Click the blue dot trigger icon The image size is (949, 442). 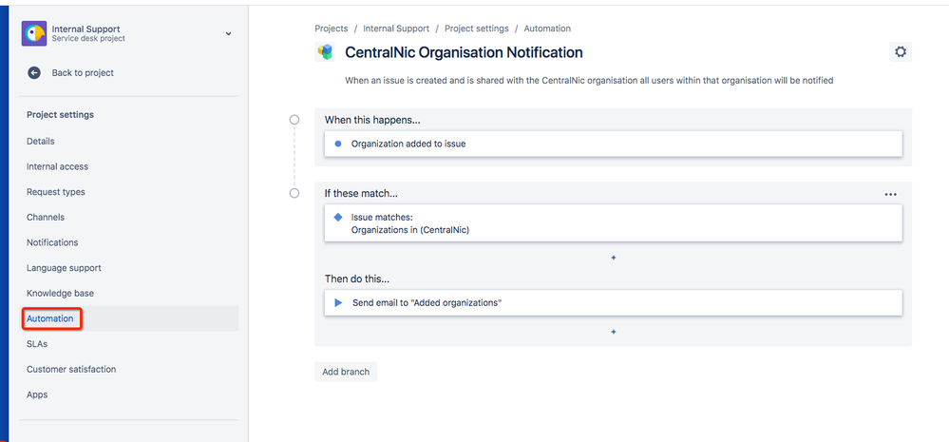(x=338, y=144)
